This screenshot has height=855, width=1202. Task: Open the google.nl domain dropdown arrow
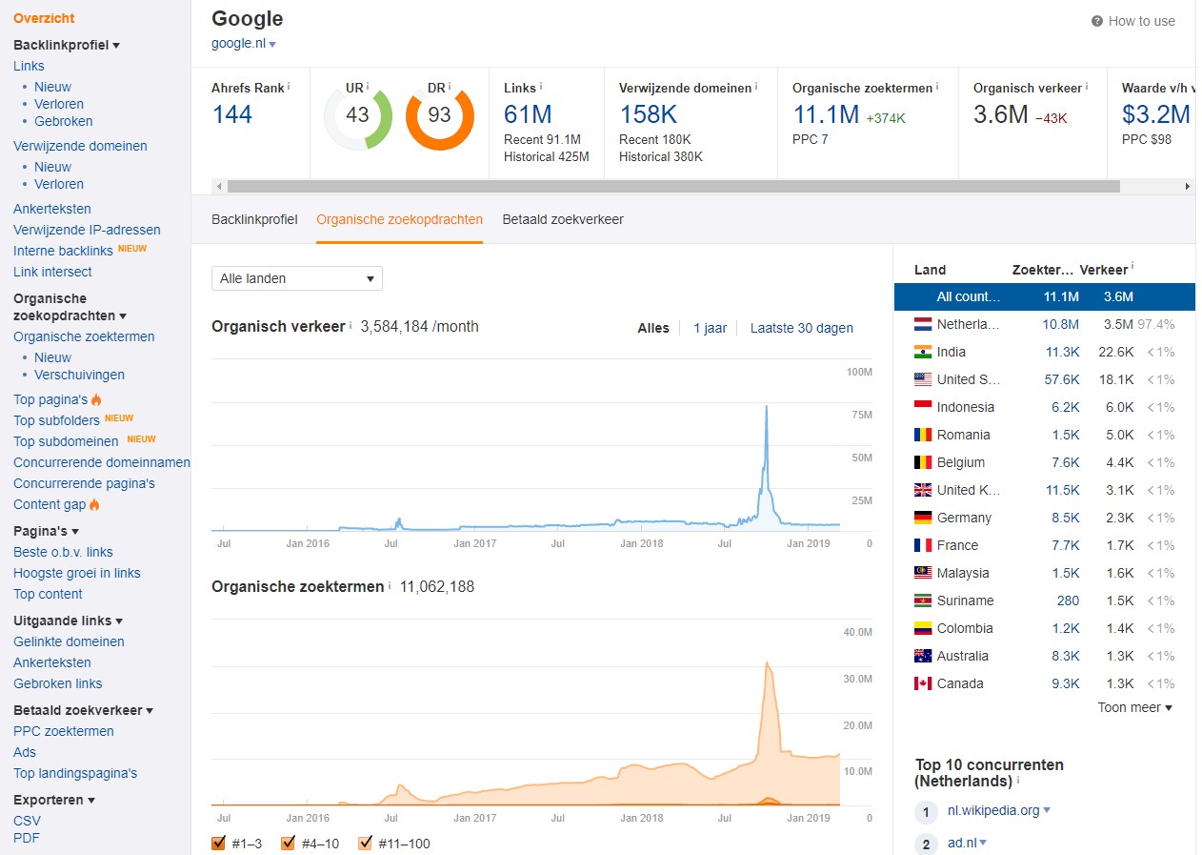(x=272, y=45)
